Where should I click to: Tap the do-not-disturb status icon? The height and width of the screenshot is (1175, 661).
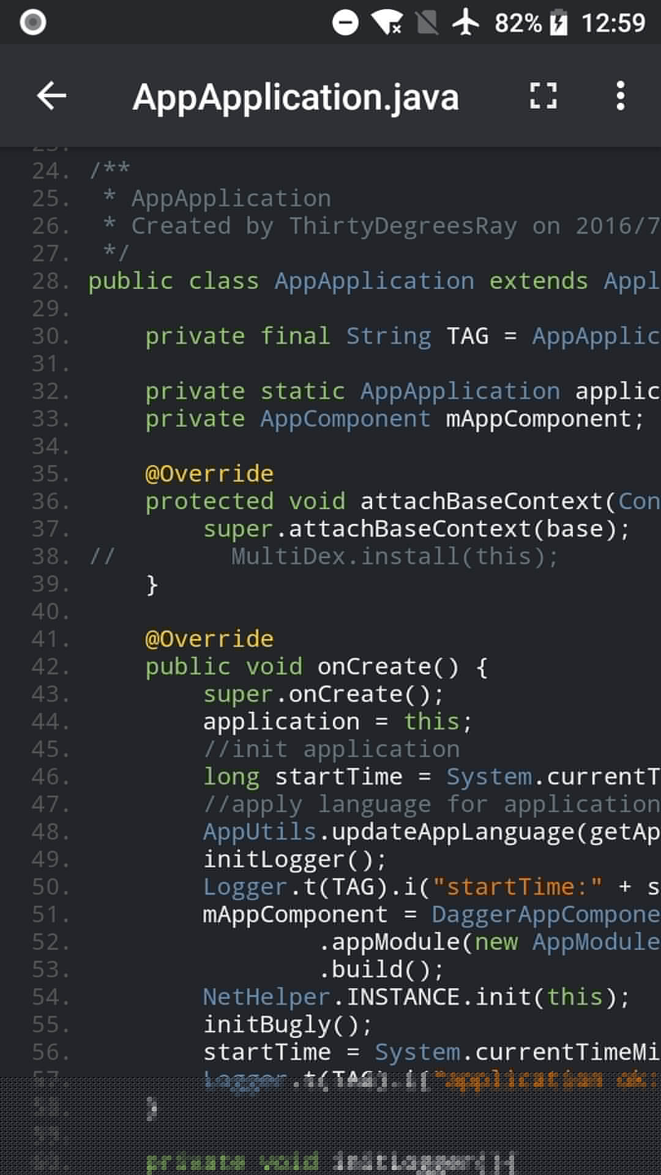(x=345, y=23)
